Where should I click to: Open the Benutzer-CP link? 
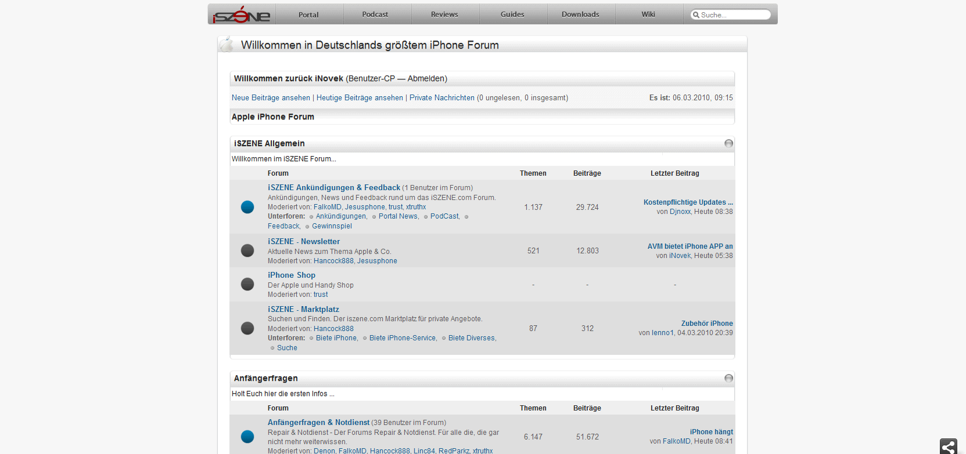[372, 78]
